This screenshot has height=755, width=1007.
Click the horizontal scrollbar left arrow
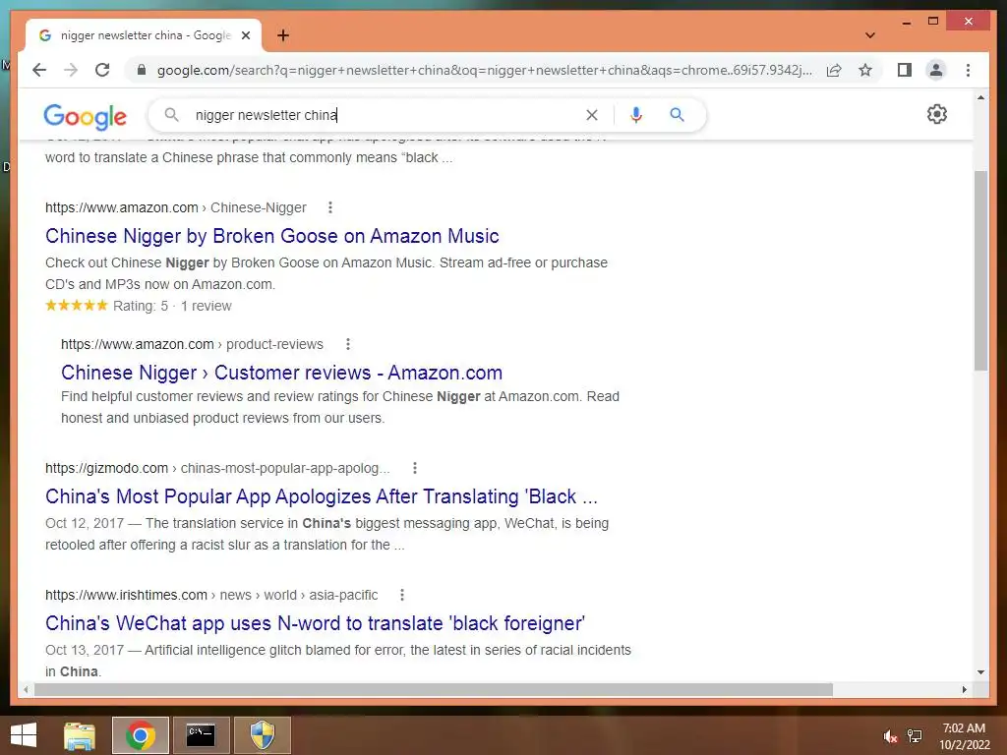tap(25, 689)
